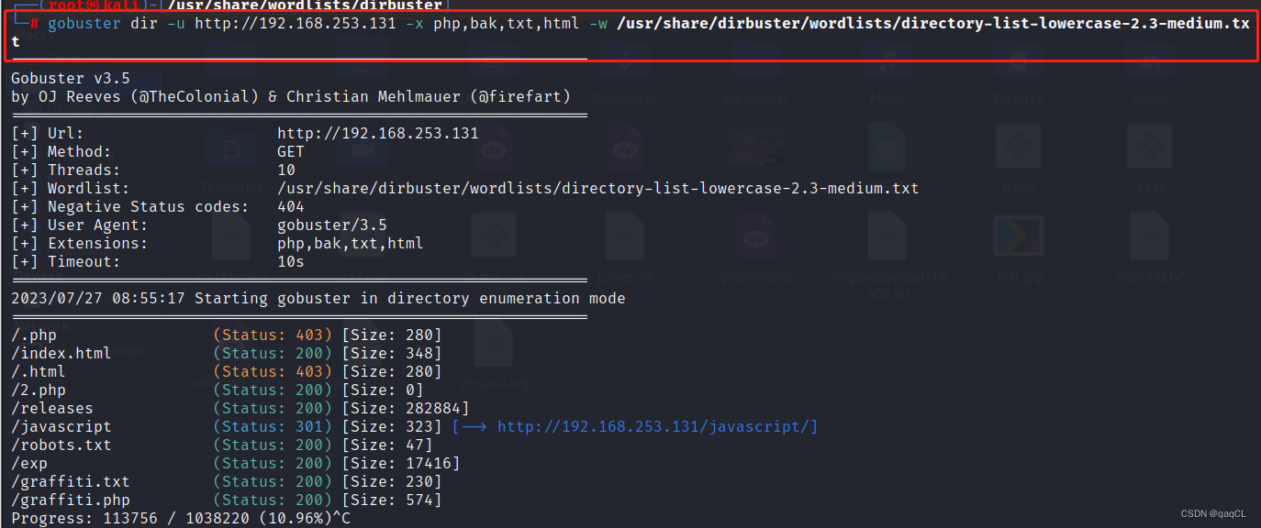Screen dimensions: 1261x528
Task: Click the '[+] Method:' row showing GET
Action: 158,151
